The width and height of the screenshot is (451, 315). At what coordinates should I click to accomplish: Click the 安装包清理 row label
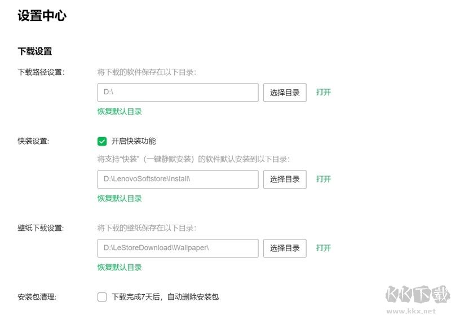coord(37,296)
